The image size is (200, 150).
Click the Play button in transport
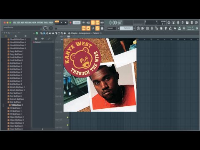(x=61, y=22)
